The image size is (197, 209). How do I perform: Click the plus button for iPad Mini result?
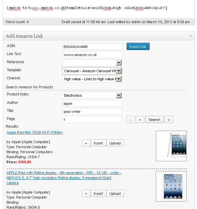pos(86,143)
